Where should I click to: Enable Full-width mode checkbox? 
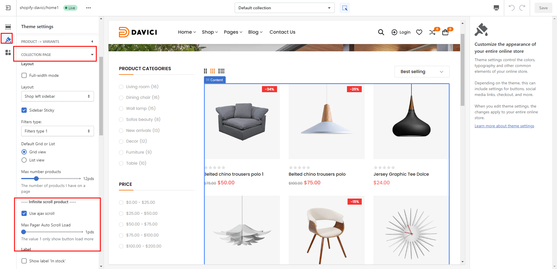pos(24,75)
